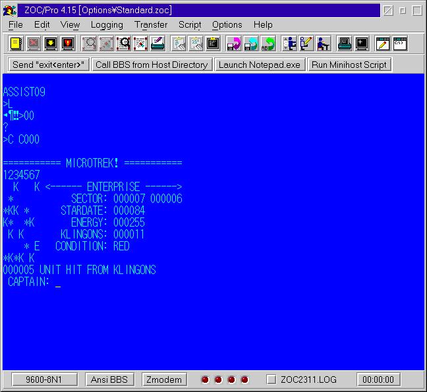Click monitor icon with yellow down arrow
427x392 pixels.
tap(51, 43)
